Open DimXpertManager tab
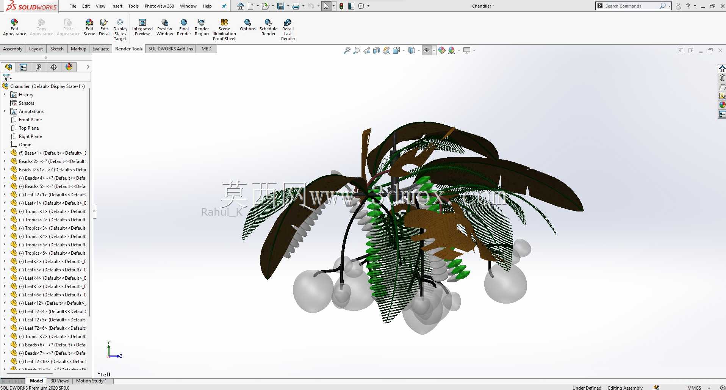 (x=54, y=67)
